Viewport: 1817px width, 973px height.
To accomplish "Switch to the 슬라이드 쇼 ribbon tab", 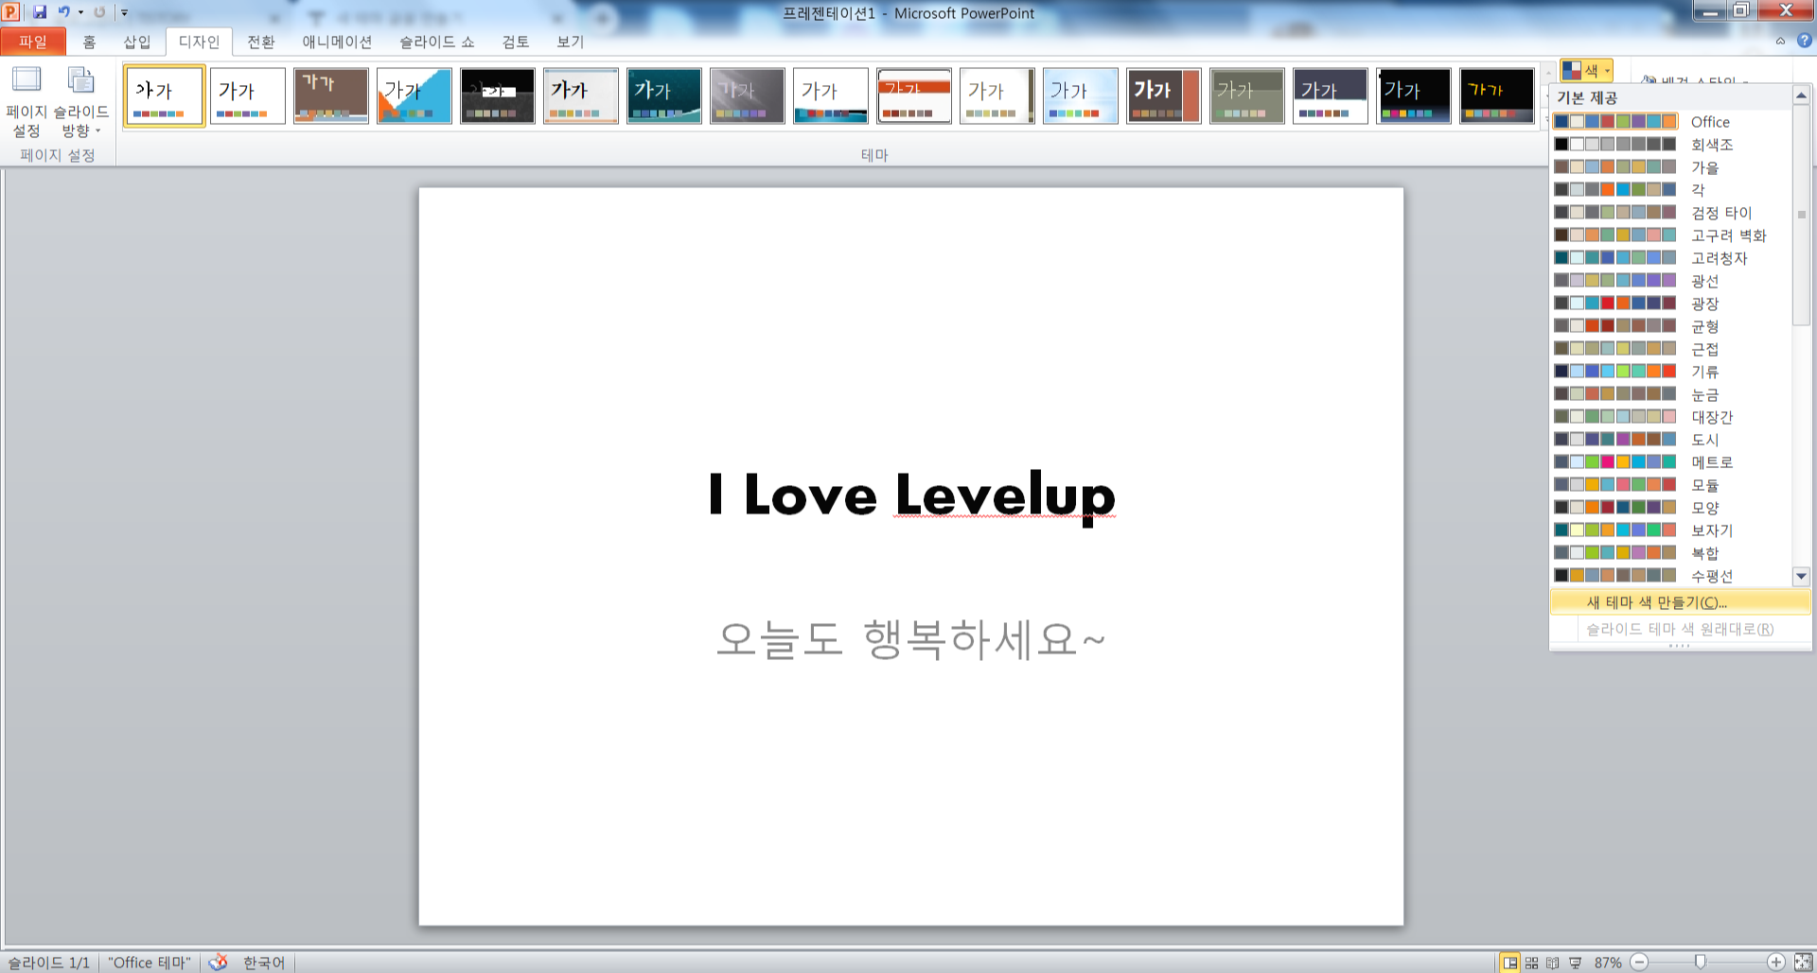I will click(x=437, y=42).
